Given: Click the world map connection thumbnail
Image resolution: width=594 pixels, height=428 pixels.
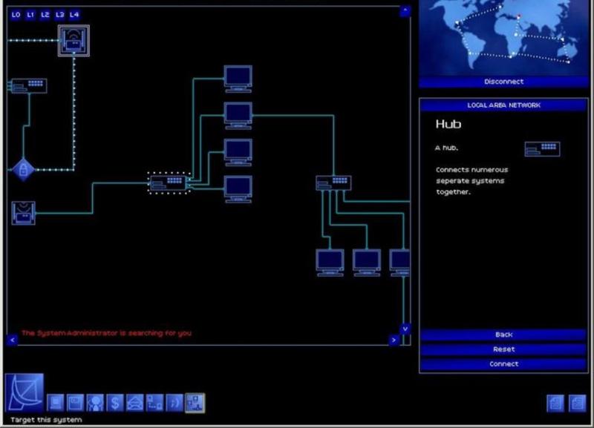Looking at the screenshot, I should tap(503, 37).
